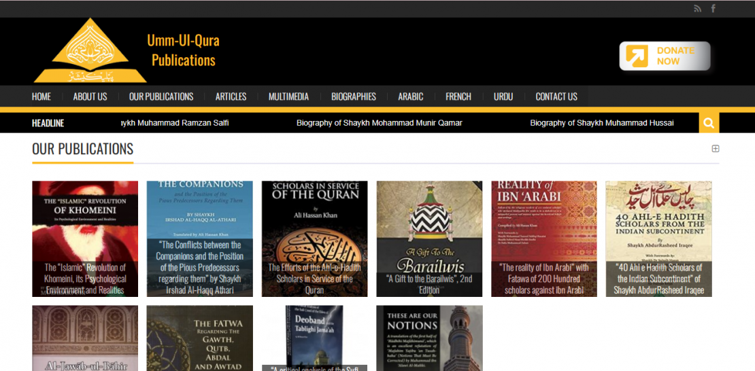Open the Deoband Tablighi Jama'ah book
Screen dimensions: 755x371
pos(314,338)
